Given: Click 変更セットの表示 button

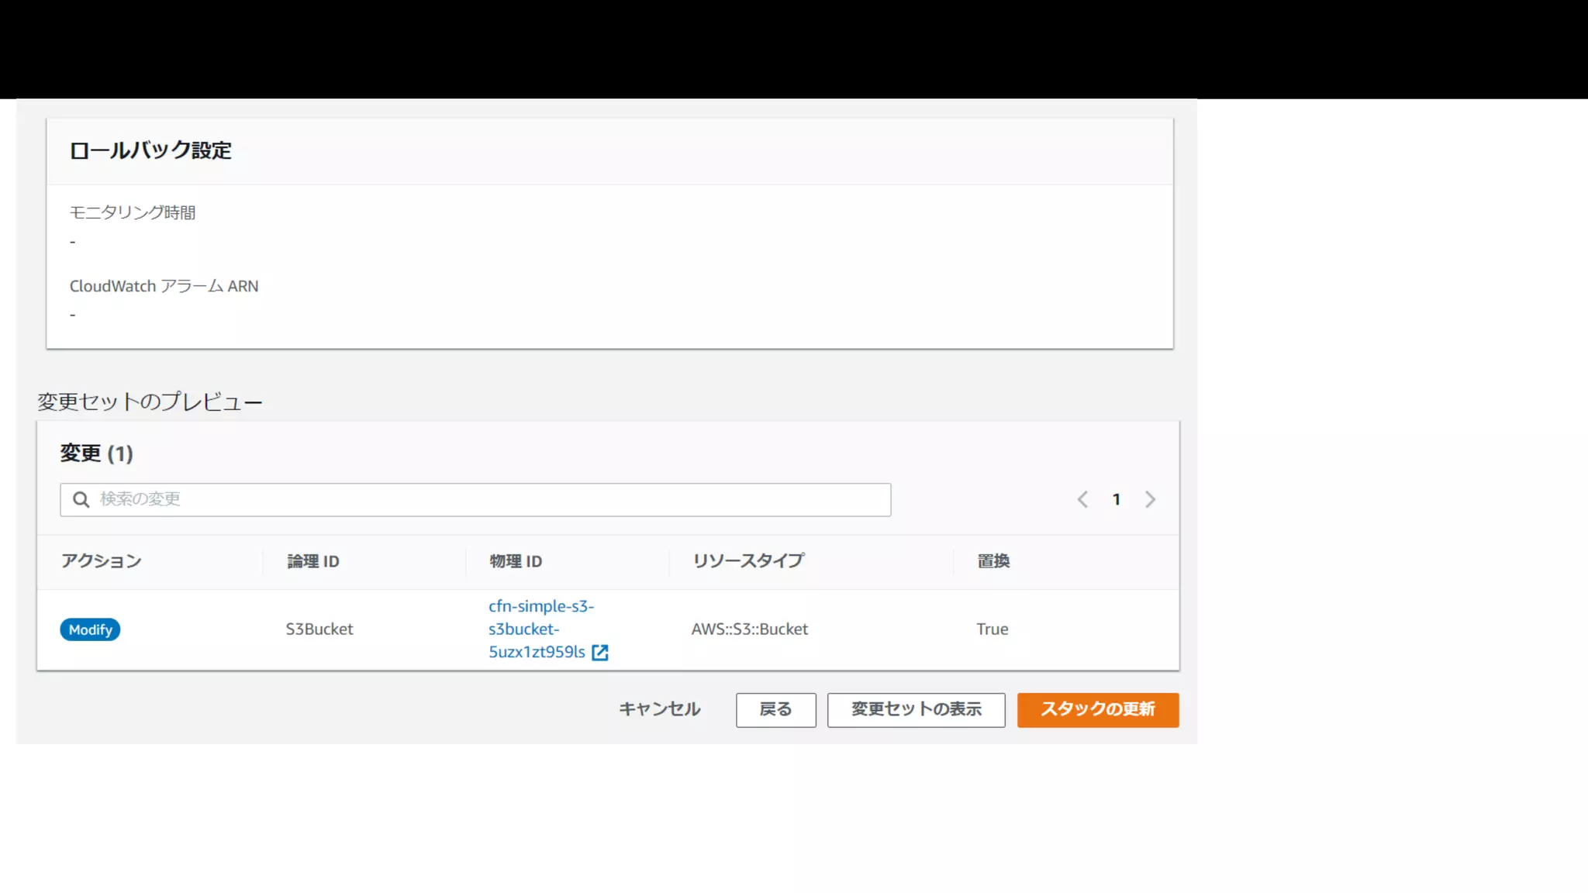Looking at the screenshot, I should (x=916, y=710).
